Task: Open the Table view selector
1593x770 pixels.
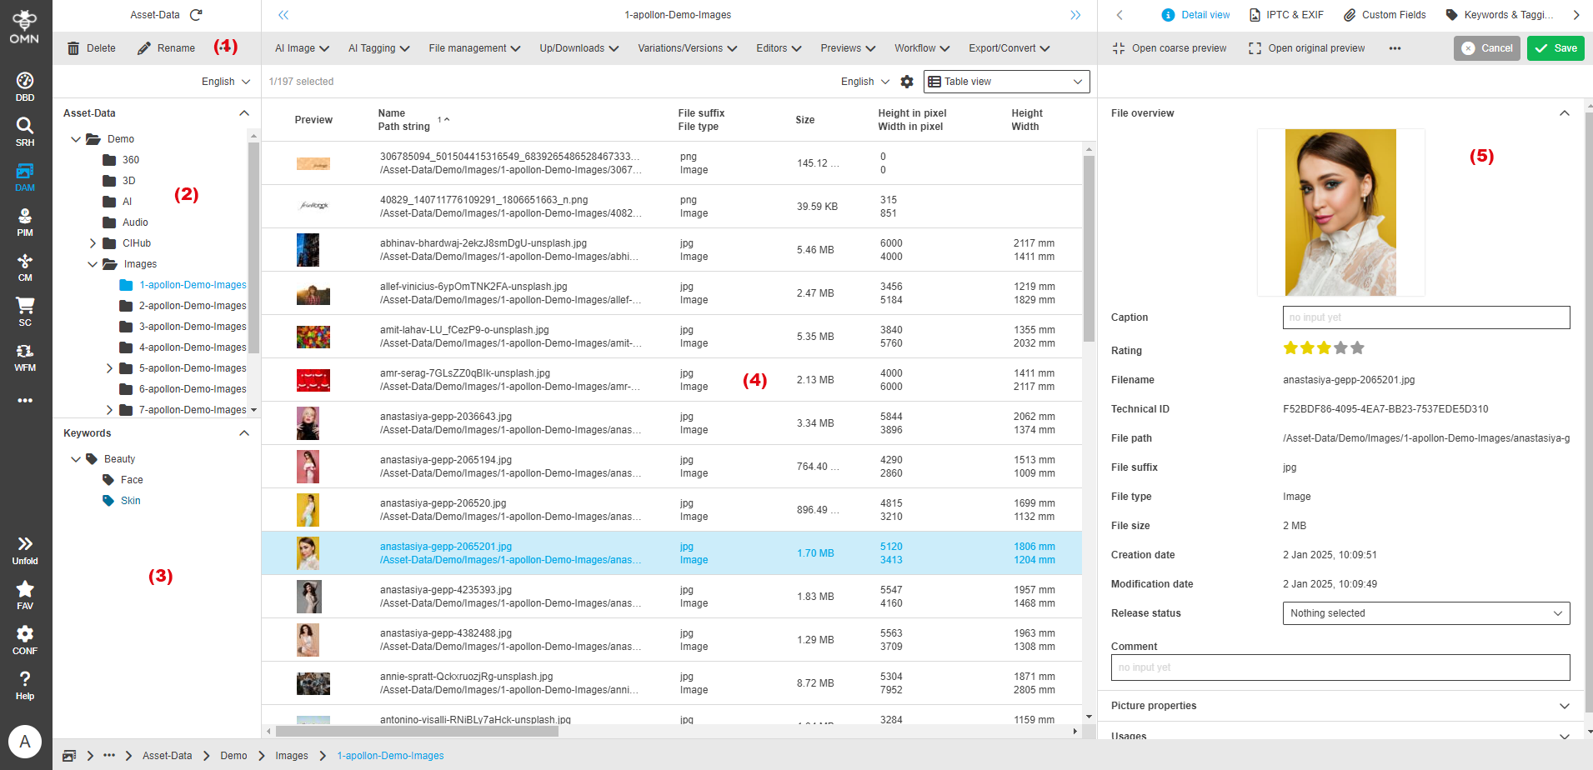Action: (1005, 81)
